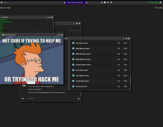Close the Terminal window
The image size is (163, 127).
(52, 17)
